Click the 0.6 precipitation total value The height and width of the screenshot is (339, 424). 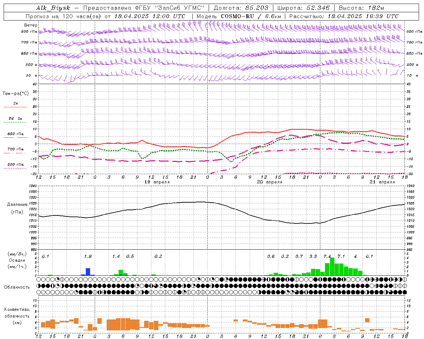click(271, 257)
